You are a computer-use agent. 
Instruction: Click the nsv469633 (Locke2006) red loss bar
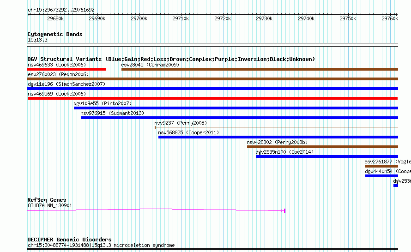pyautogui.click(x=66, y=69)
